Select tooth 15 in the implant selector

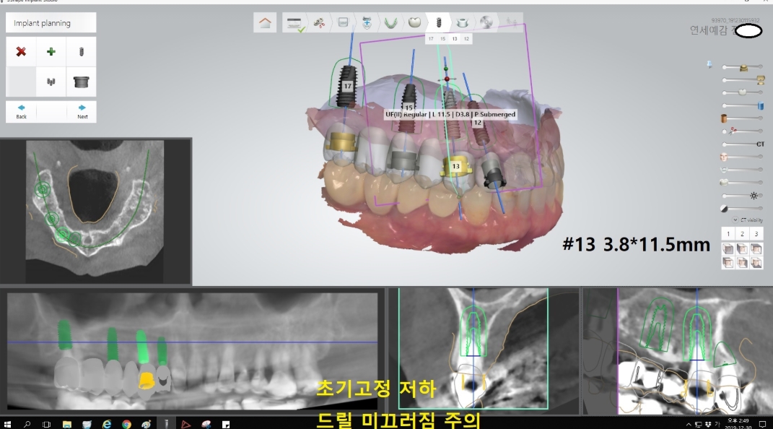(442, 38)
